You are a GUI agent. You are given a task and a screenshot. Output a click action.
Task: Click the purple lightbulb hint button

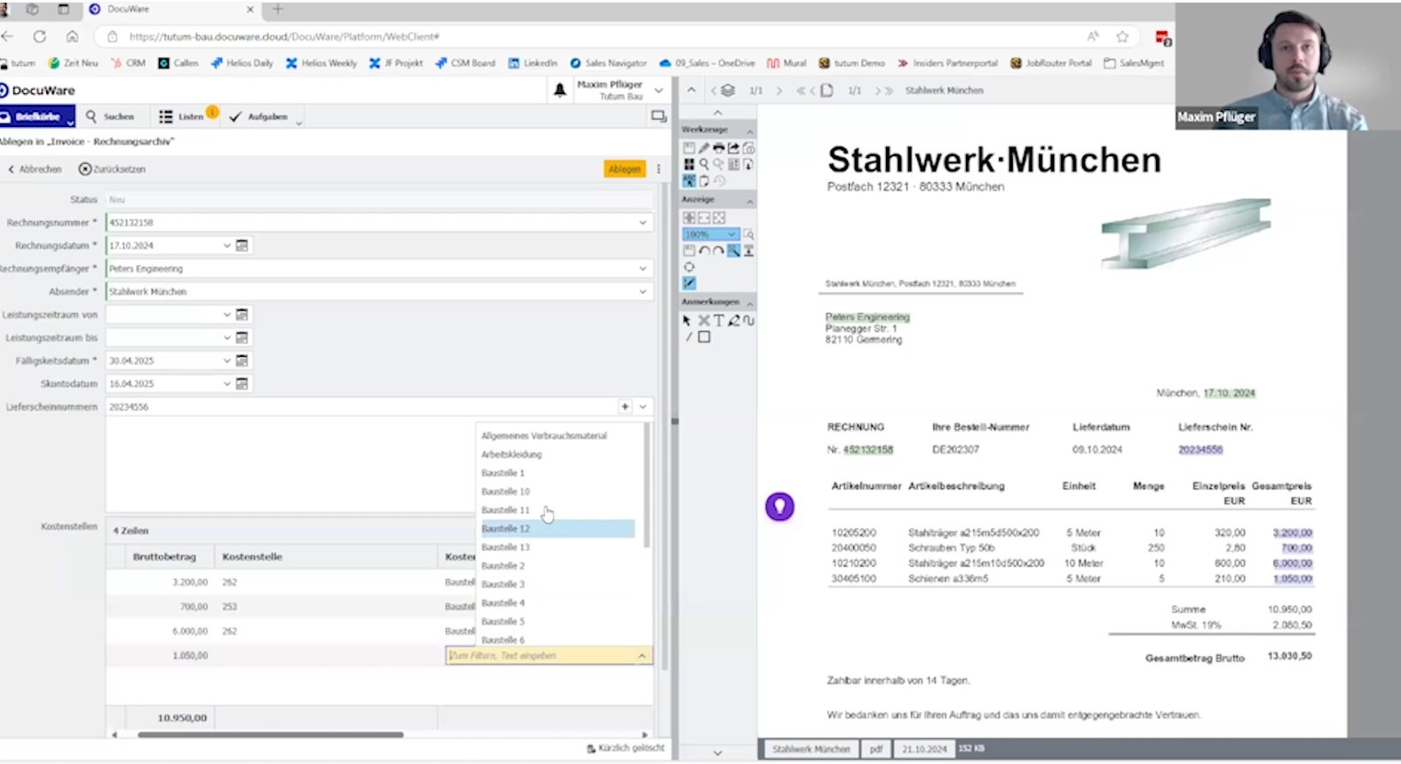point(780,507)
